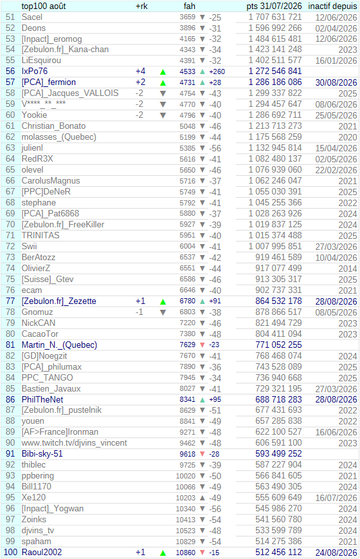Click green up arrow in IxPo76 row
Screen dimensions: 360x559
163,71
